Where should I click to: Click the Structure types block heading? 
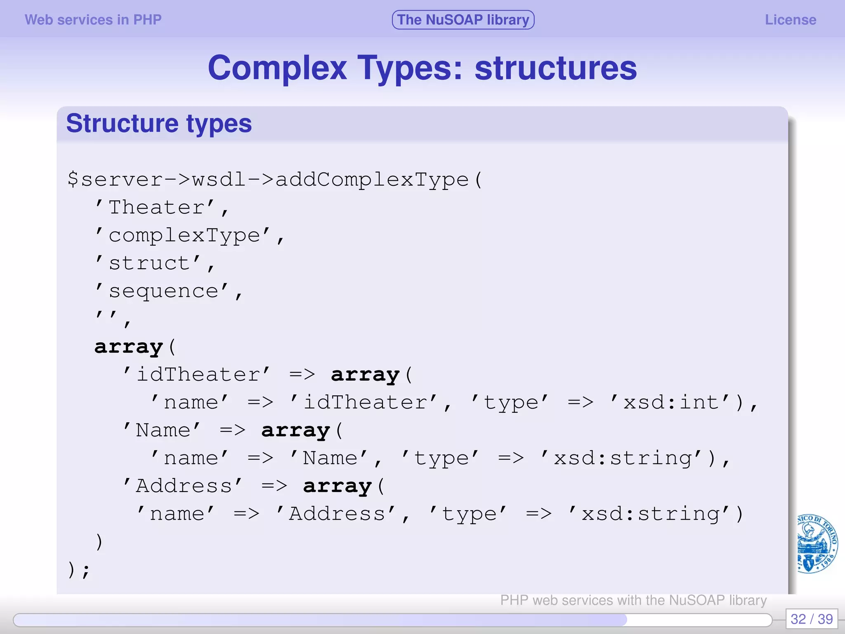[159, 123]
